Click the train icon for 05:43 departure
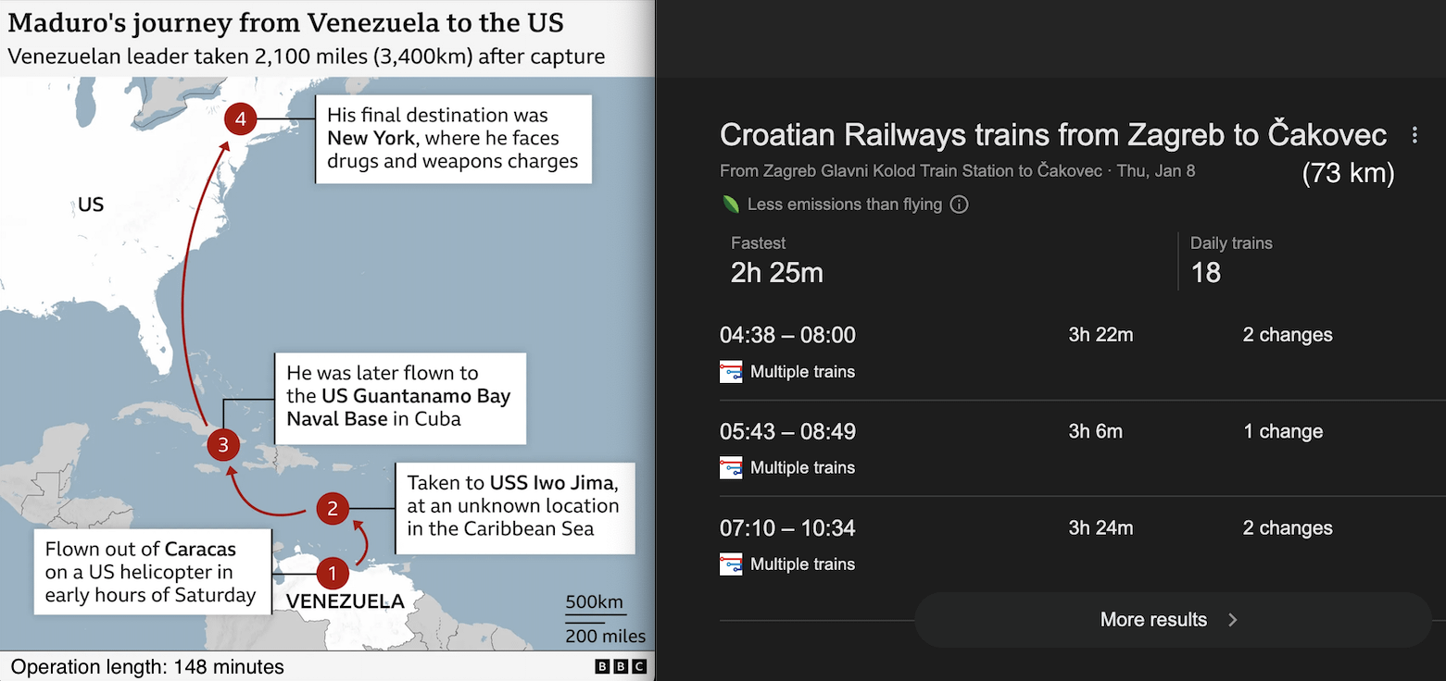The height and width of the screenshot is (681, 1446). [x=731, y=468]
